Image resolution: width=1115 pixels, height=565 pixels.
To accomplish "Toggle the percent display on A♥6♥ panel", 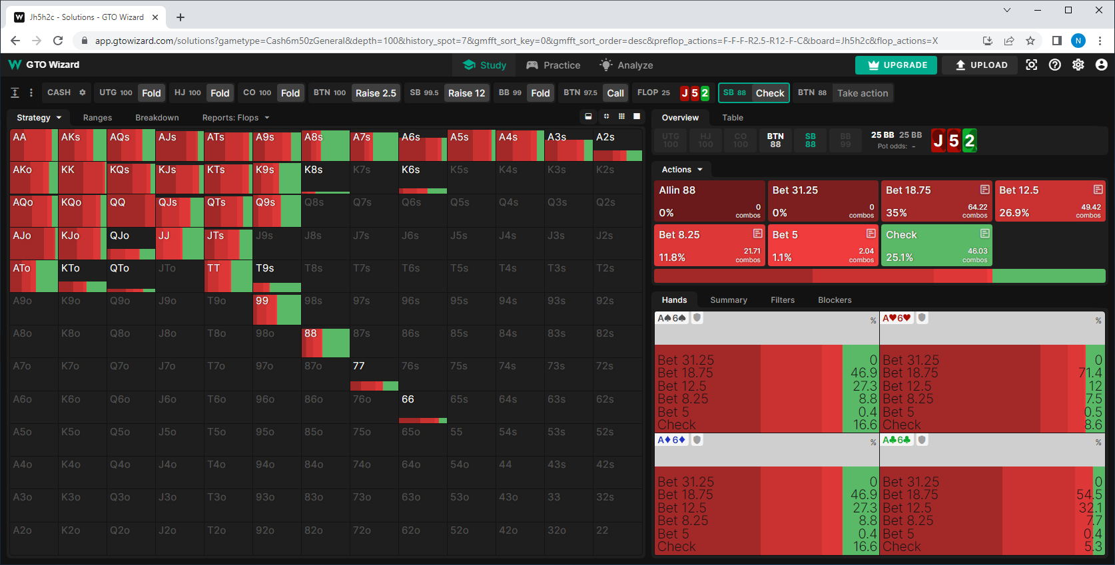I will (x=1098, y=321).
